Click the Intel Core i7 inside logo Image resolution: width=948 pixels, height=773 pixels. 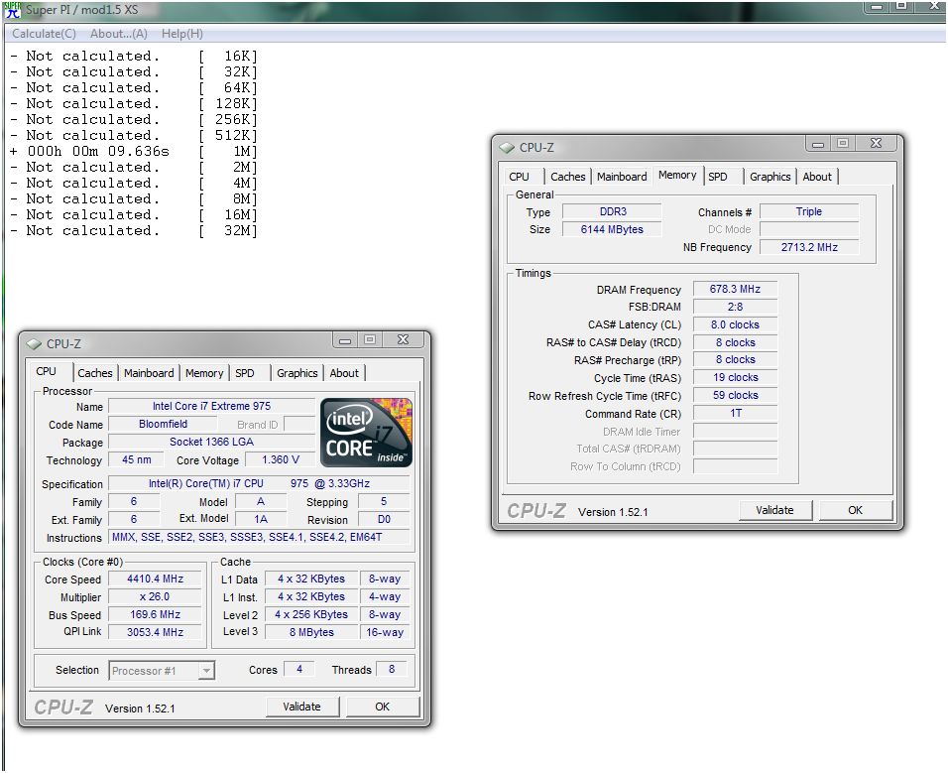tap(366, 433)
